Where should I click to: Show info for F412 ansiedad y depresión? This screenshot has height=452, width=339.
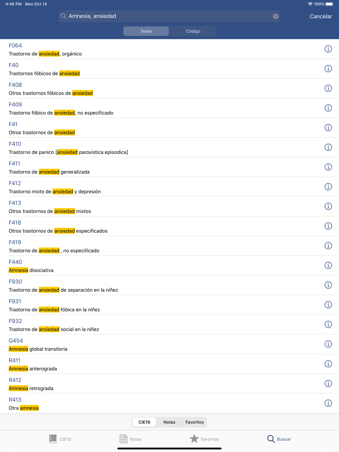pos(328,187)
